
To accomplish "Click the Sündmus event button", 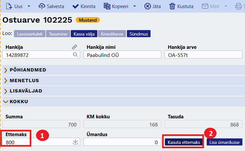I will pos(139,34).
